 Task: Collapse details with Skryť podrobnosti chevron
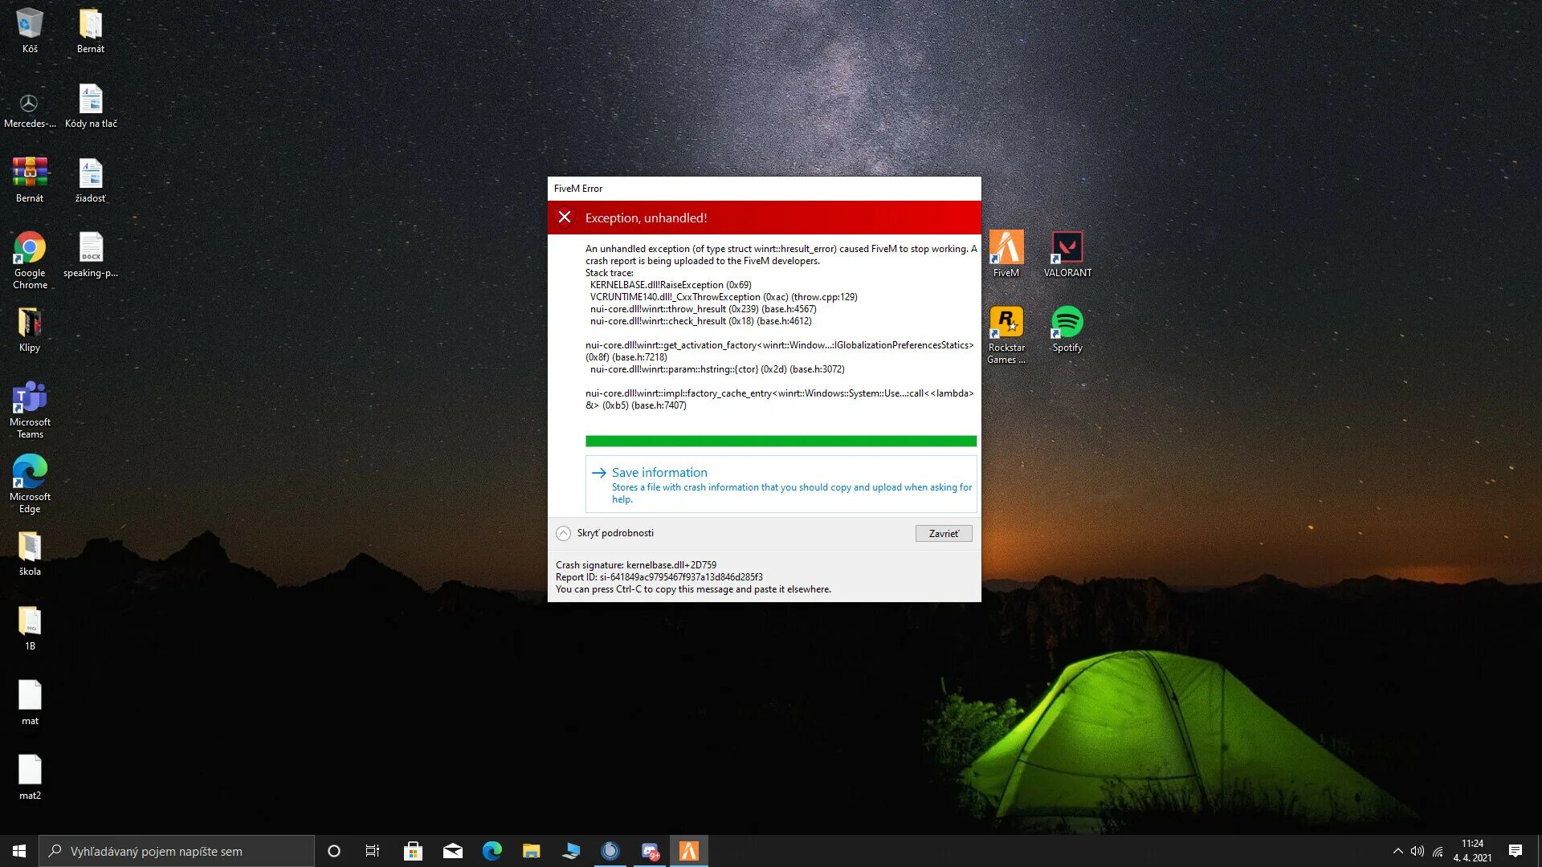[564, 533]
